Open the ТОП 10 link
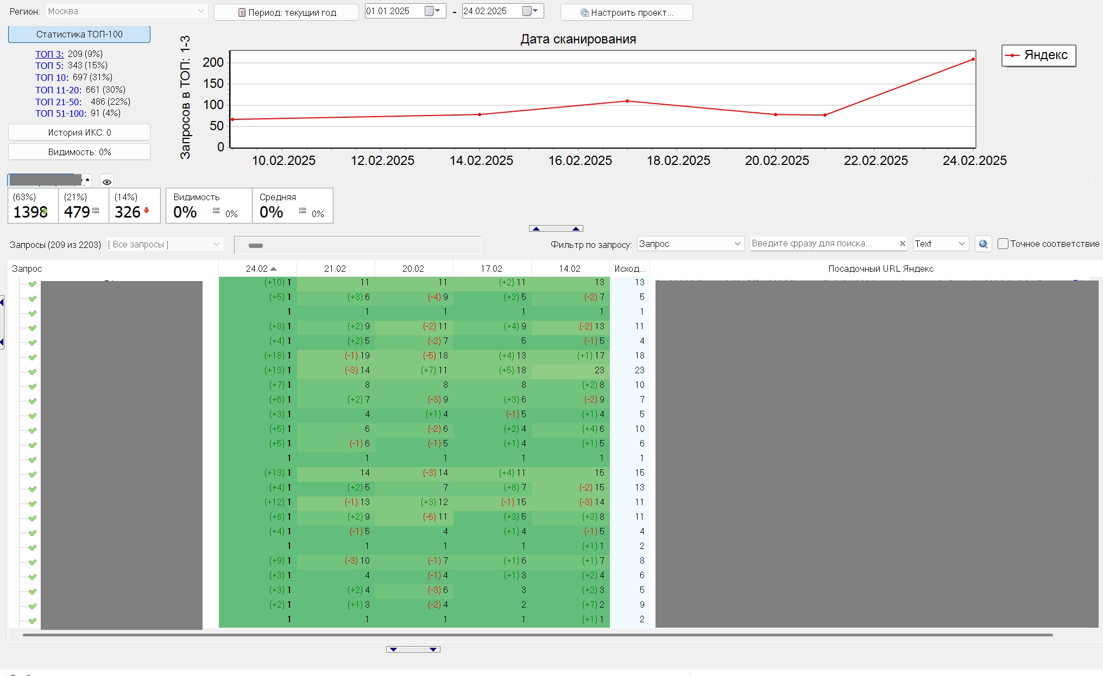This screenshot has width=1103, height=676. [52, 78]
